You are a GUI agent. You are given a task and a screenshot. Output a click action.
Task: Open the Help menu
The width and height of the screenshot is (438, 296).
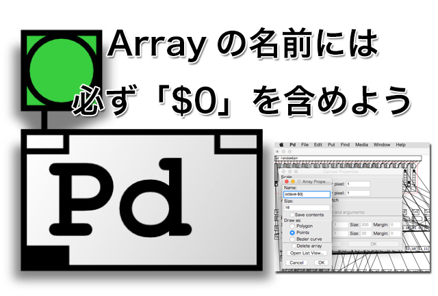pyautogui.click(x=400, y=144)
